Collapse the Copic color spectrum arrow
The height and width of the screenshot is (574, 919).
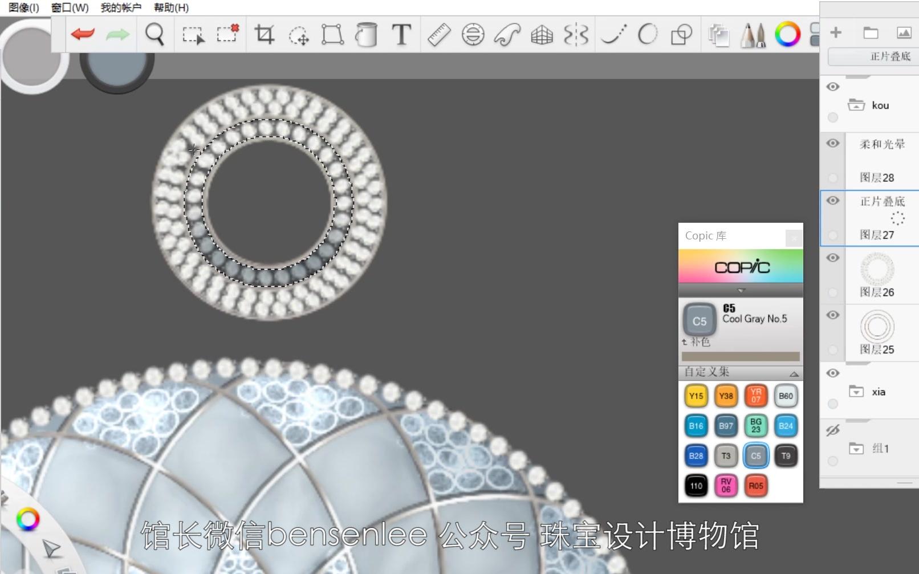tap(741, 291)
